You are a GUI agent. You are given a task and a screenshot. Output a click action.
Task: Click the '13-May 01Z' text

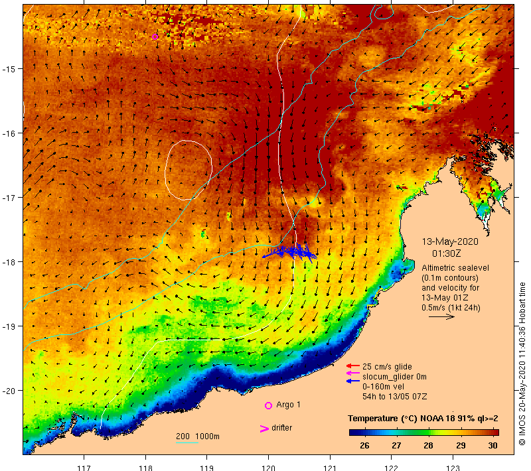click(445, 298)
